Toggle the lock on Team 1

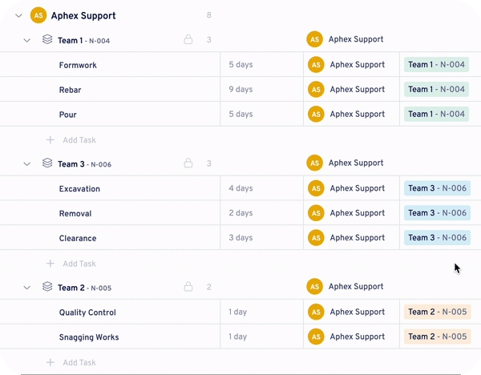coord(188,39)
